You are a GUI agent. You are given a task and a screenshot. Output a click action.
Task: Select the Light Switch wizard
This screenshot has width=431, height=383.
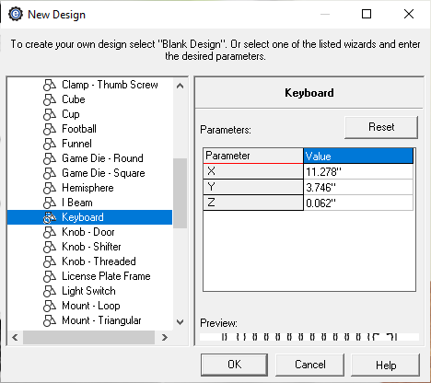click(88, 291)
